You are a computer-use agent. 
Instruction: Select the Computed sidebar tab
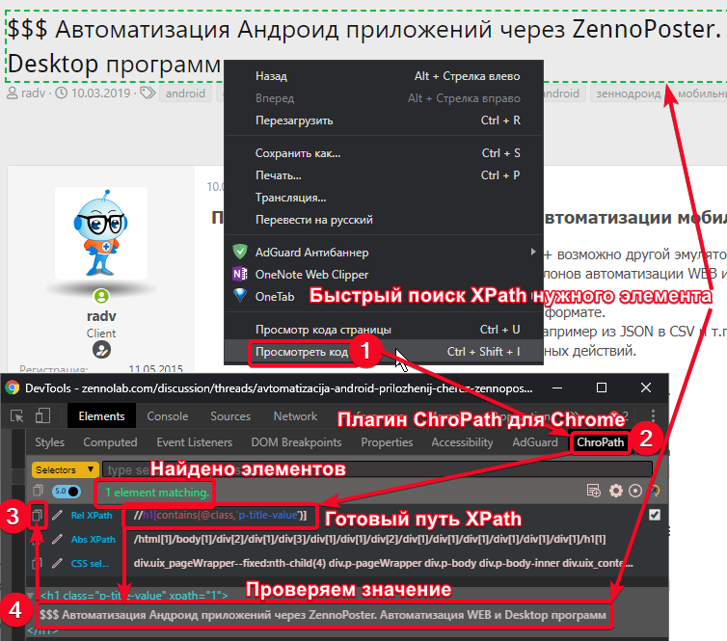110,442
